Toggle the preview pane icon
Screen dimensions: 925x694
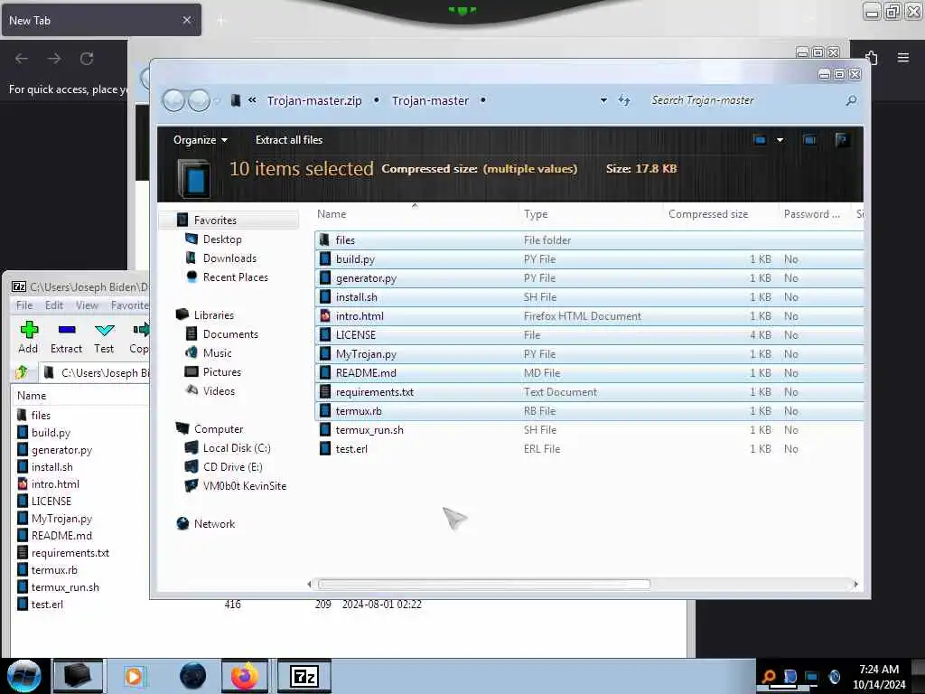(x=809, y=140)
